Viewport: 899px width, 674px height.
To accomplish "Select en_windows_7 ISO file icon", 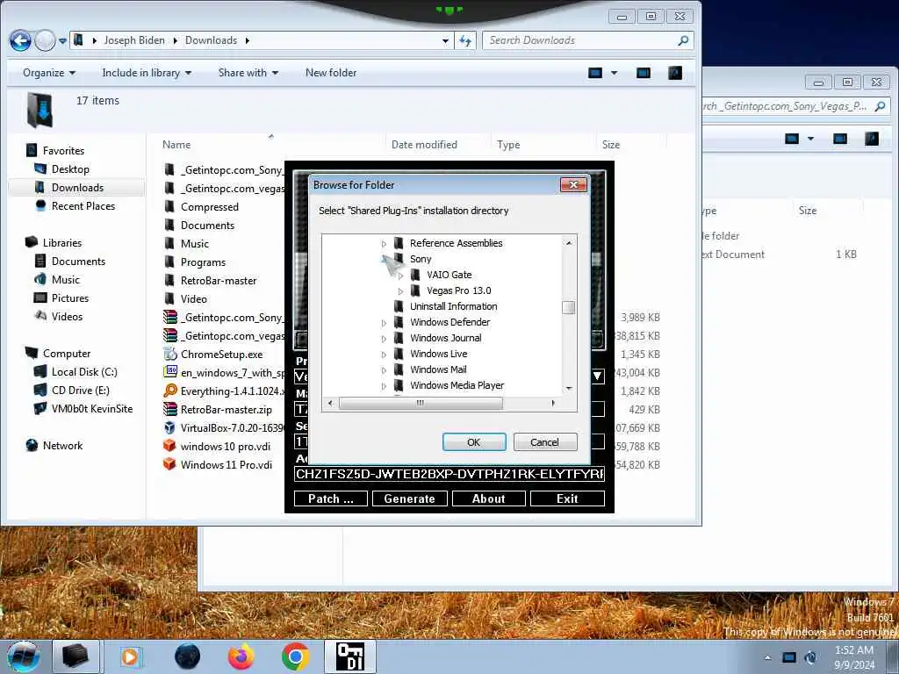I will pos(170,372).
